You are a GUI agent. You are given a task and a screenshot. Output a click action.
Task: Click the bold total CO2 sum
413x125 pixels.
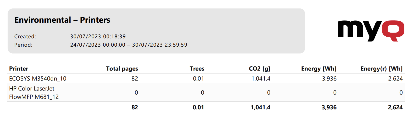pyautogui.click(x=261, y=107)
